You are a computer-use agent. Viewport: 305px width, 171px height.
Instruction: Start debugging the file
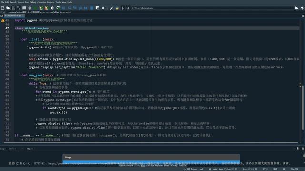point(63,8)
